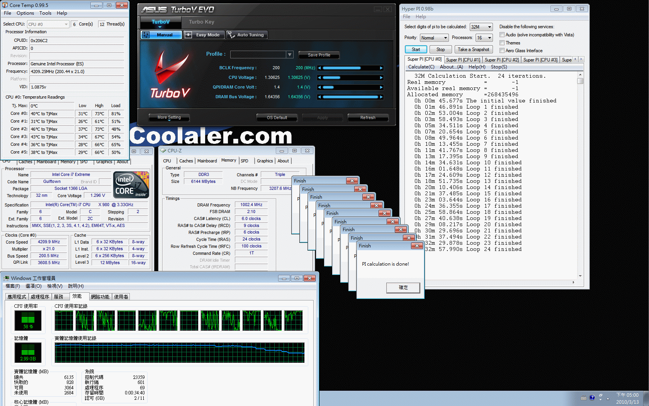The height and width of the screenshot is (406, 649).
Task: Open 檢視(V) menu in Task Manager
Action: click(54, 286)
